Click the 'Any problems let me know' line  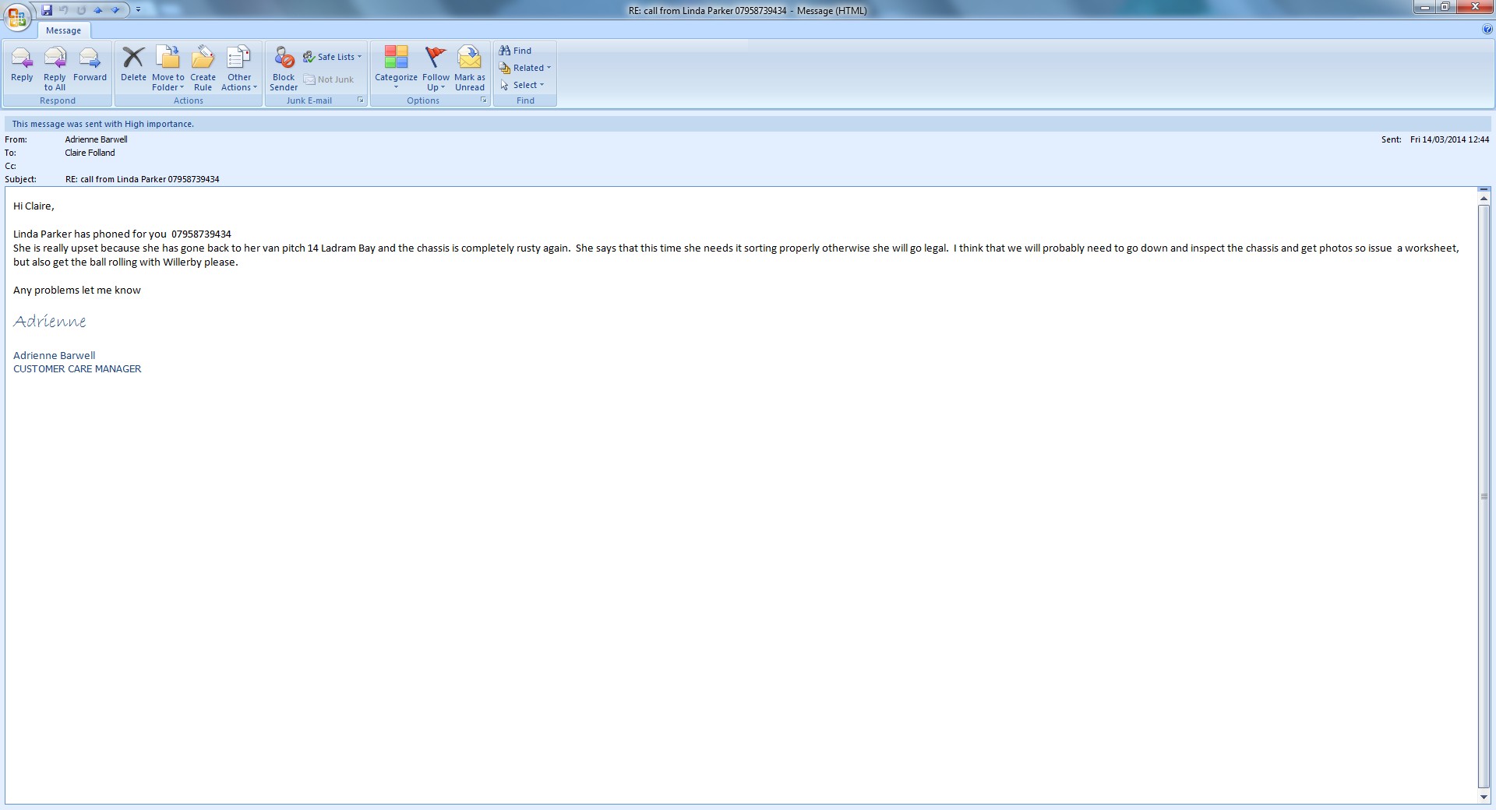pos(77,291)
